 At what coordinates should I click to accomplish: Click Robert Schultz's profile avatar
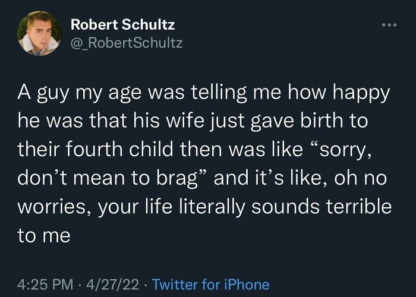point(37,34)
